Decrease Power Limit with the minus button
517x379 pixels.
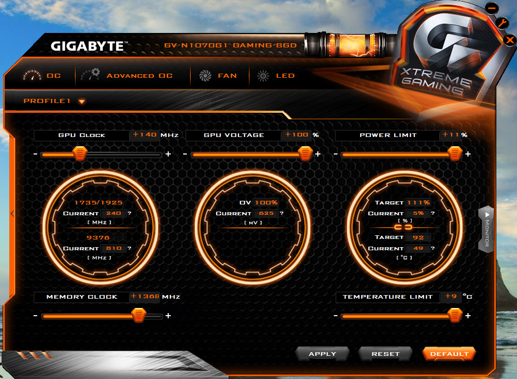[x=336, y=154]
